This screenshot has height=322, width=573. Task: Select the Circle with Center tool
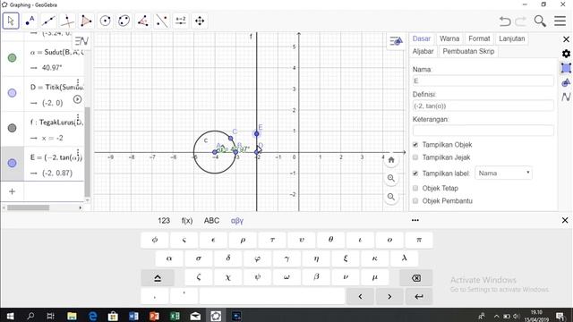coord(106,21)
